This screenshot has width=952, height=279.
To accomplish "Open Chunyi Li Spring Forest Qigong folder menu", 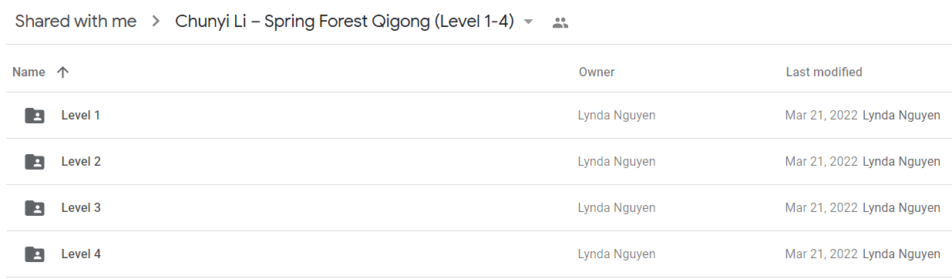I will tap(345, 22).
